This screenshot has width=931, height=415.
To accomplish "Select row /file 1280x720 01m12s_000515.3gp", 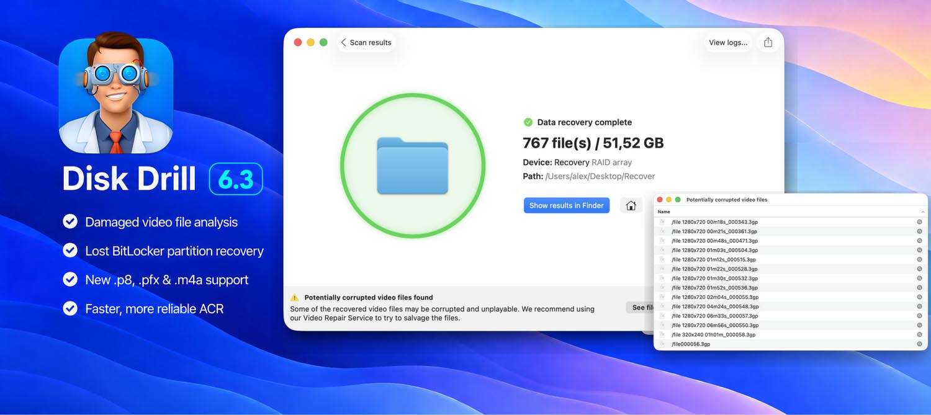I will coord(790,259).
